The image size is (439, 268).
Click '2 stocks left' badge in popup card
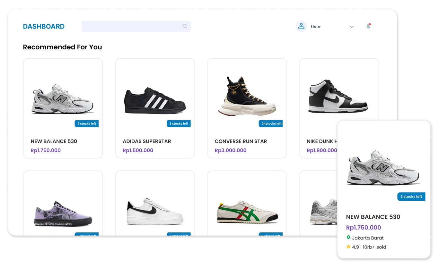411,197
